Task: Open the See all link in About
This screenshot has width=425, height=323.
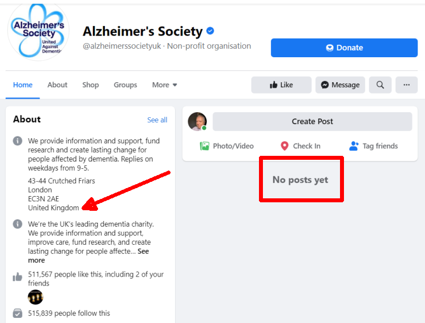Action: [157, 120]
